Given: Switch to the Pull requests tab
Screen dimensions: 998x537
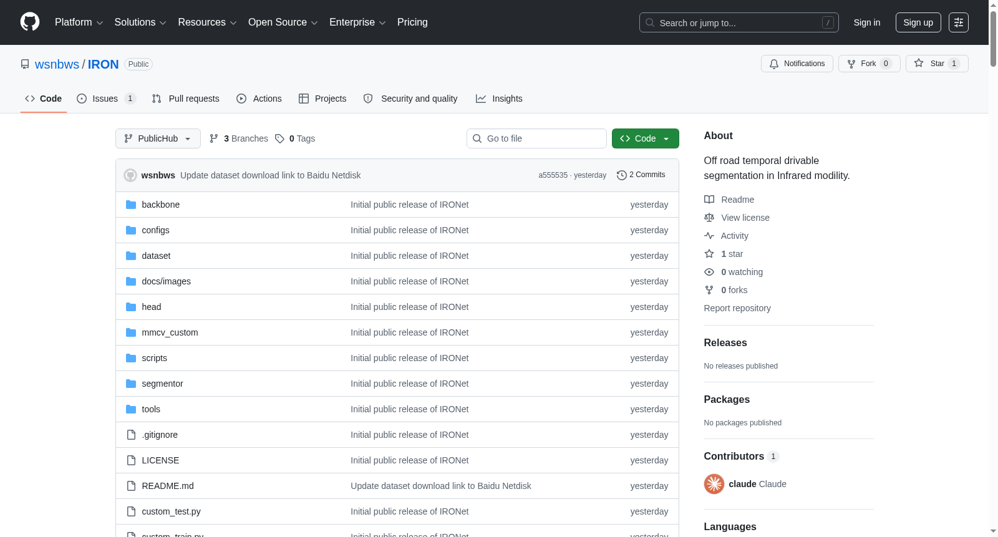Looking at the screenshot, I should coord(186,99).
